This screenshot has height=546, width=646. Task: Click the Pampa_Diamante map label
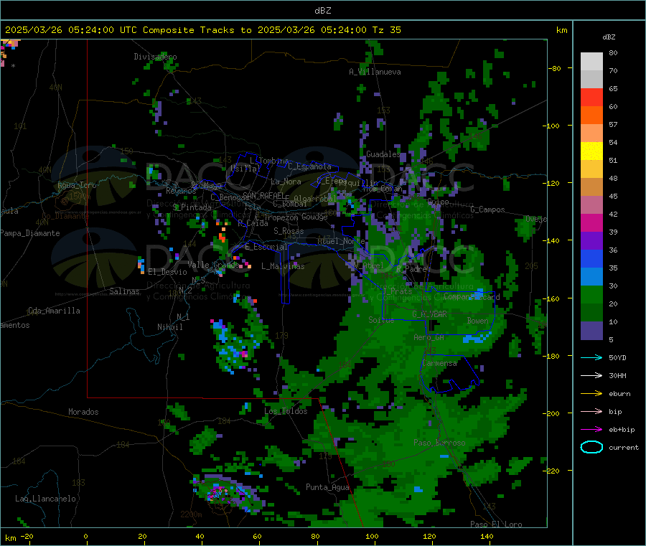[x=29, y=233]
